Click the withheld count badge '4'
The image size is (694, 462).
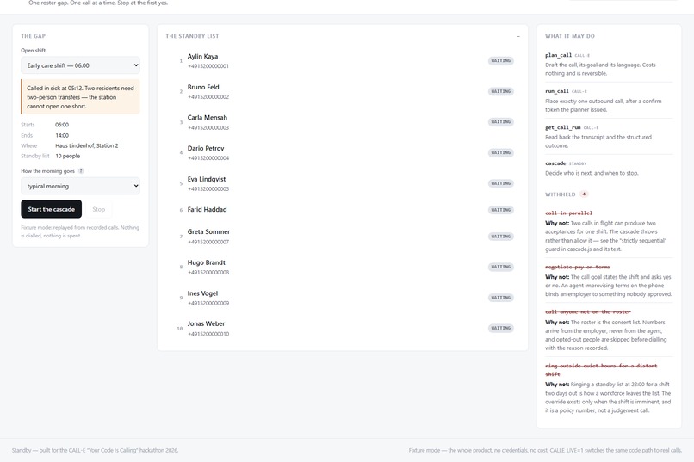(x=584, y=194)
